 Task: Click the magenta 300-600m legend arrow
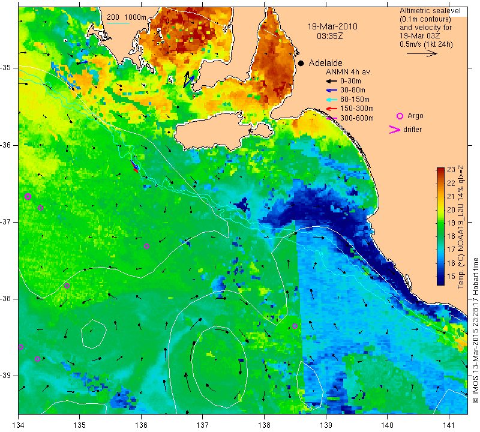pos(331,118)
